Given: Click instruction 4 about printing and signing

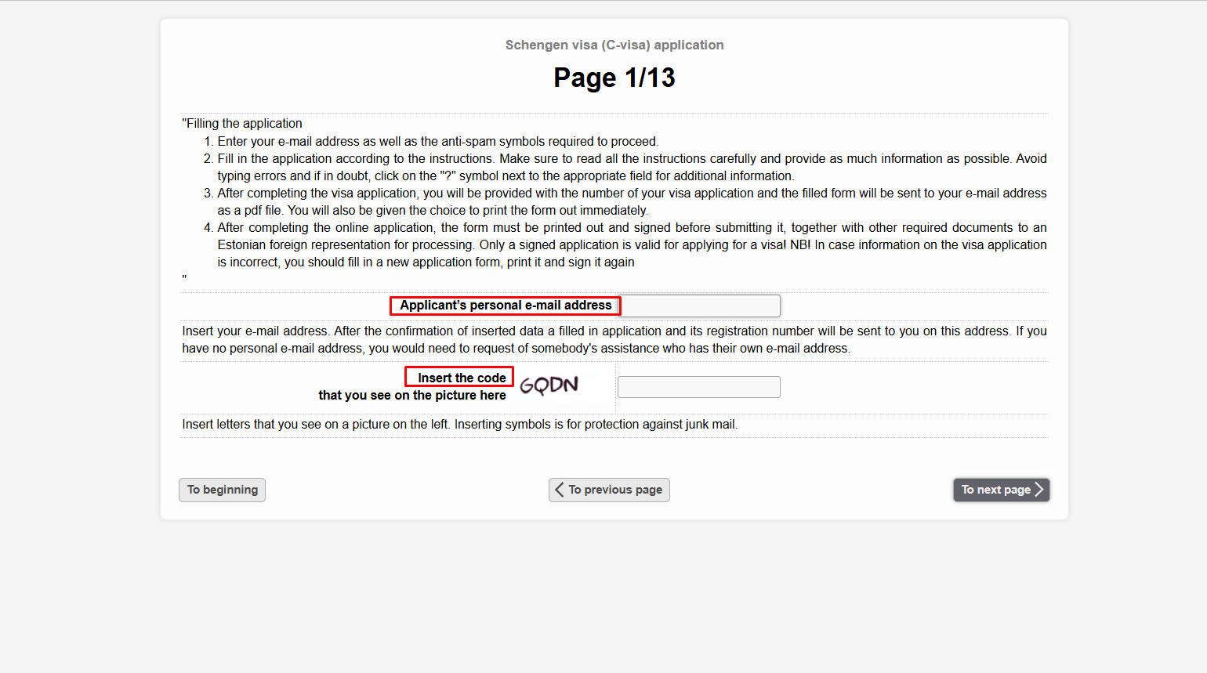Looking at the screenshot, I should (632, 244).
